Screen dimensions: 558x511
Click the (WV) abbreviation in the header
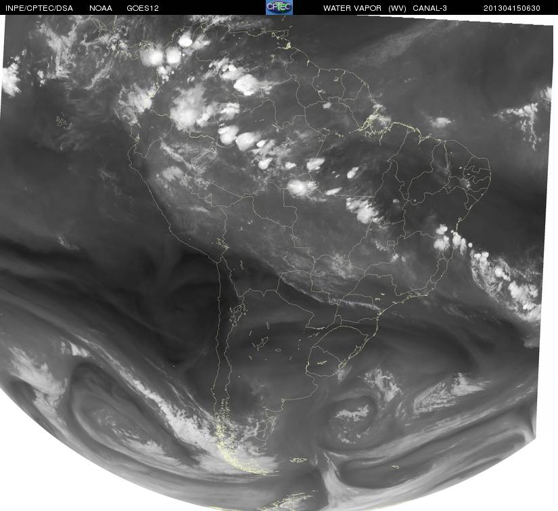pyautogui.click(x=397, y=8)
